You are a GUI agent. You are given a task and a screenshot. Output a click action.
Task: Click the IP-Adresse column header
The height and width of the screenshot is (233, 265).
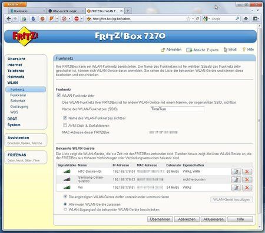point(121,165)
